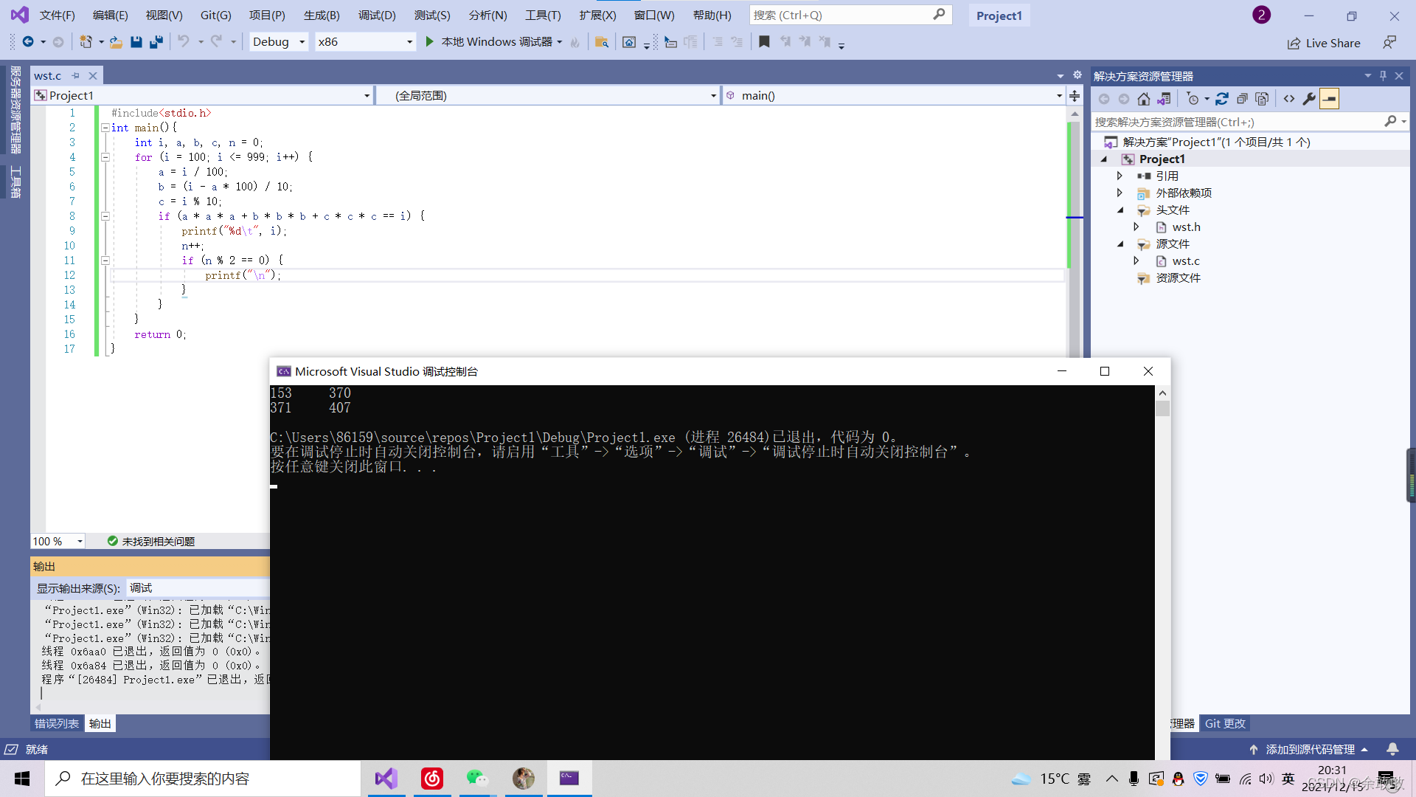
Task: Collapse the Project1 node in Solution Explorer
Action: tap(1104, 159)
